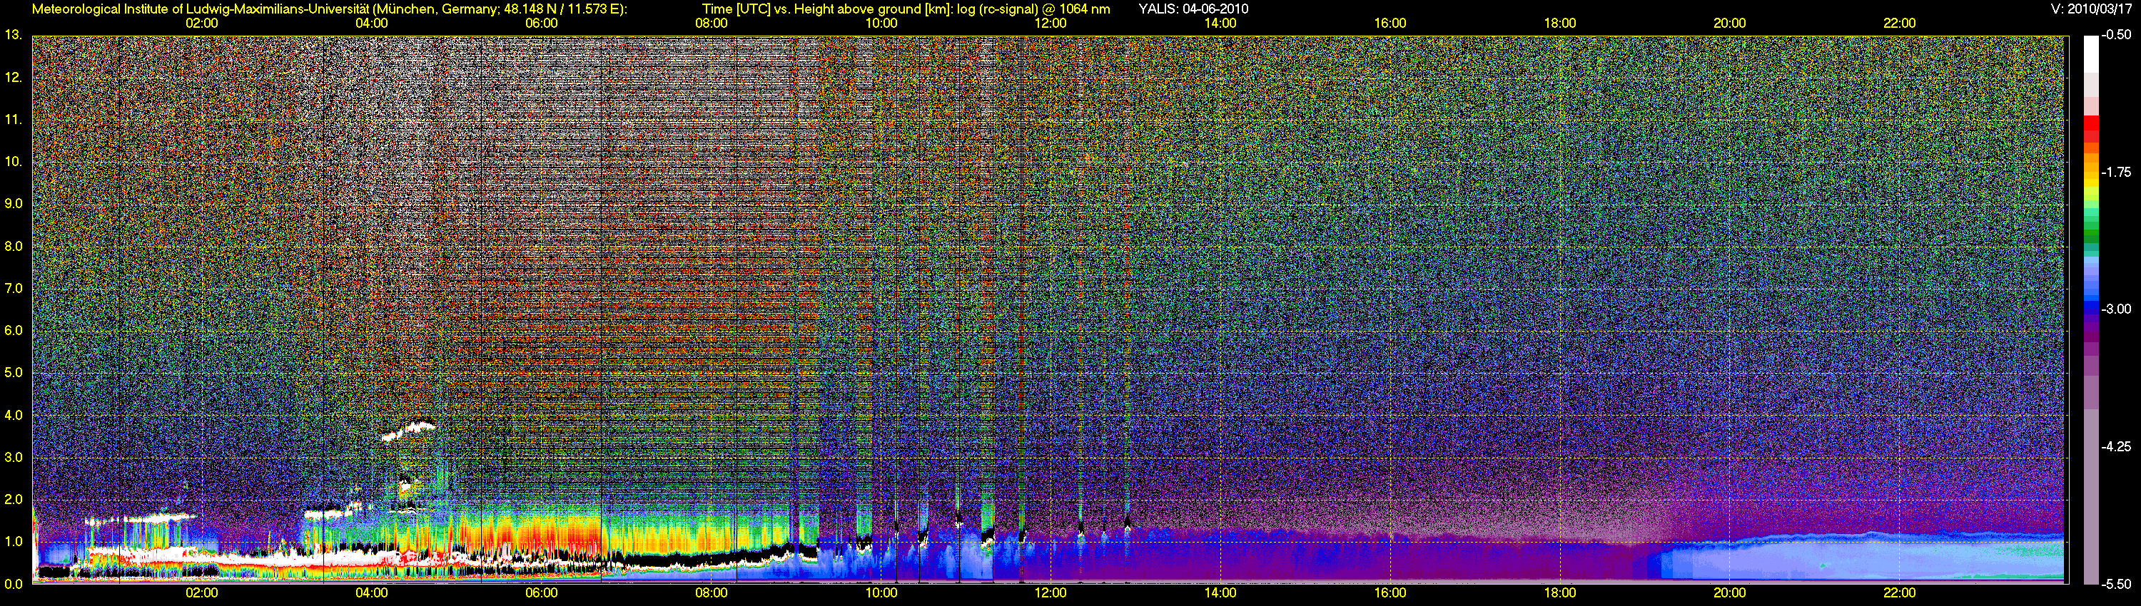Image resolution: width=2141 pixels, height=606 pixels.
Task: Click the 5.0 km height axis label
Action: tap(14, 374)
